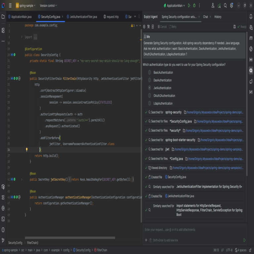Select the DaoAuthentication radio button

click(x=149, y=80)
